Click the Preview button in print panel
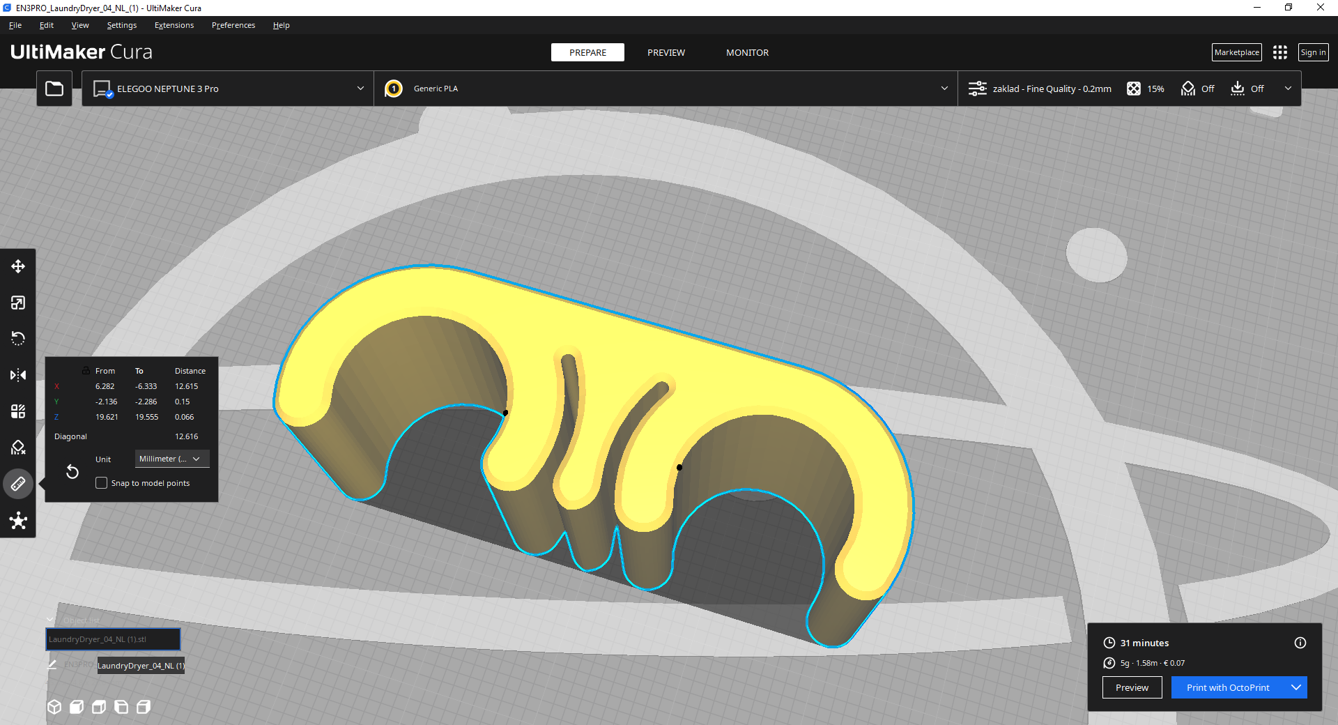 [1132, 687]
